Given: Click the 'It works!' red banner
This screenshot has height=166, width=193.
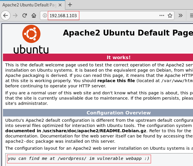Looking at the screenshot, I should coord(98,57).
